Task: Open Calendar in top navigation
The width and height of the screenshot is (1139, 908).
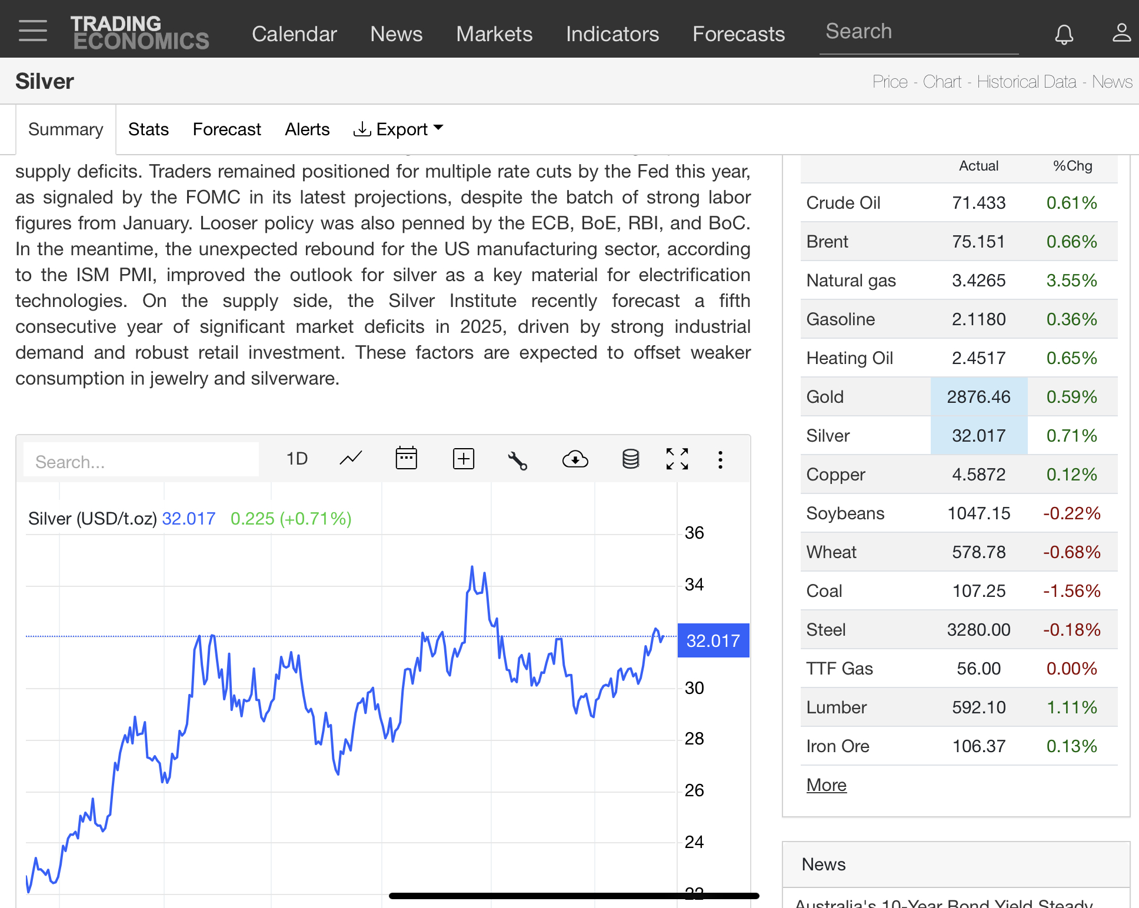Action: click(294, 34)
